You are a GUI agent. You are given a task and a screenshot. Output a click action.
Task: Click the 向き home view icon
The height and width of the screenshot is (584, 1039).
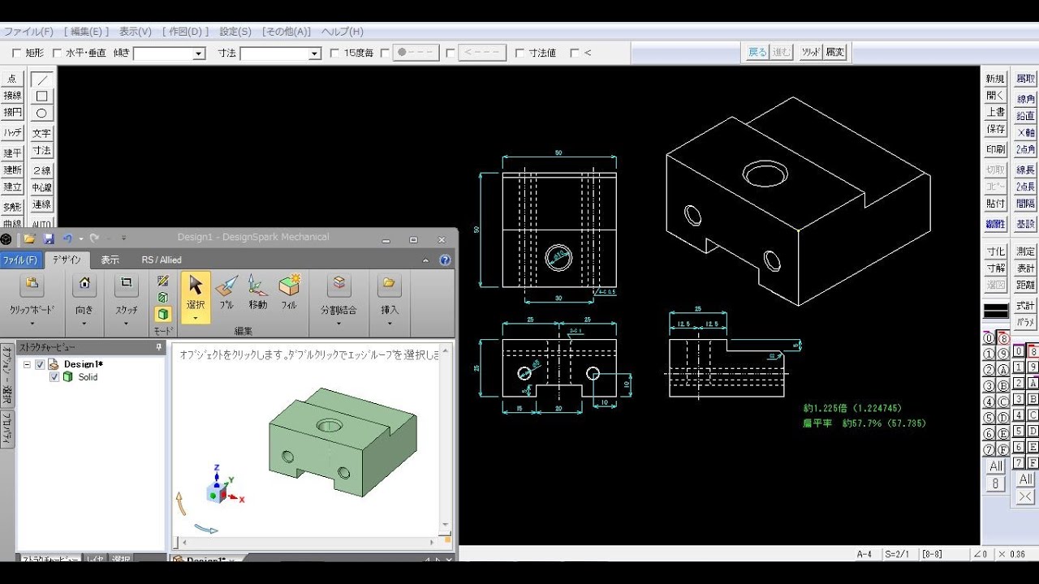tap(84, 285)
